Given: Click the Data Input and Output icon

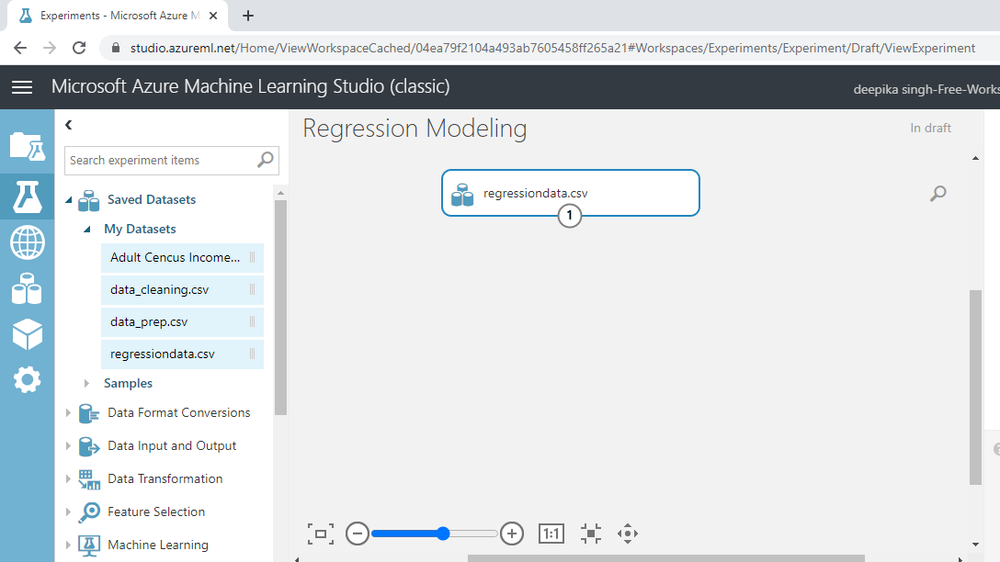Looking at the screenshot, I should [x=88, y=446].
